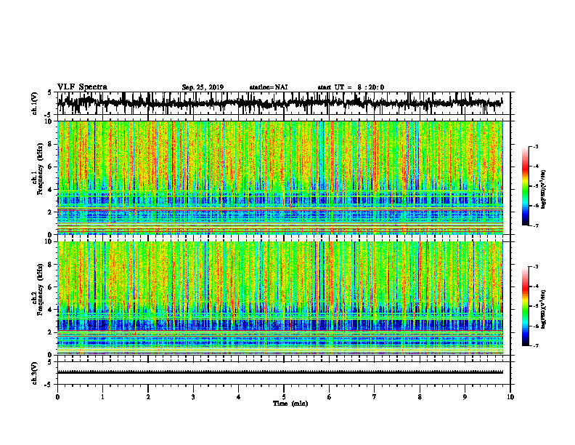This screenshot has height=445, width=575.
Task: Click the time axis tick label 1
Action: click(103, 397)
